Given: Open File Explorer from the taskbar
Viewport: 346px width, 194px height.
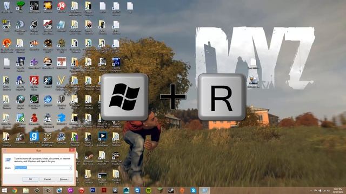Looking at the screenshot, I should click(26, 190).
